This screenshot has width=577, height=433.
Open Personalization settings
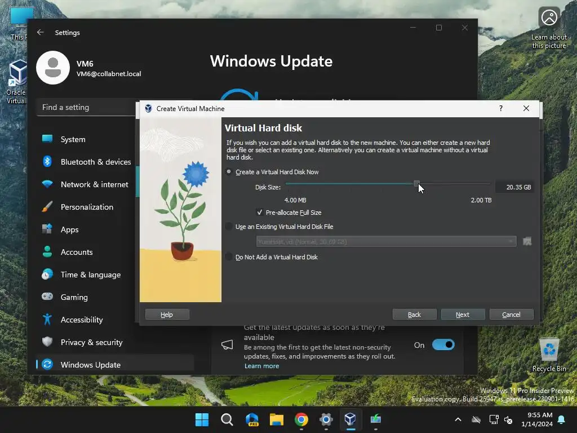point(86,207)
